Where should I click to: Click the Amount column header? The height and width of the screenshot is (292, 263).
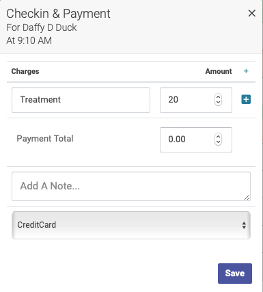pyautogui.click(x=219, y=71)
